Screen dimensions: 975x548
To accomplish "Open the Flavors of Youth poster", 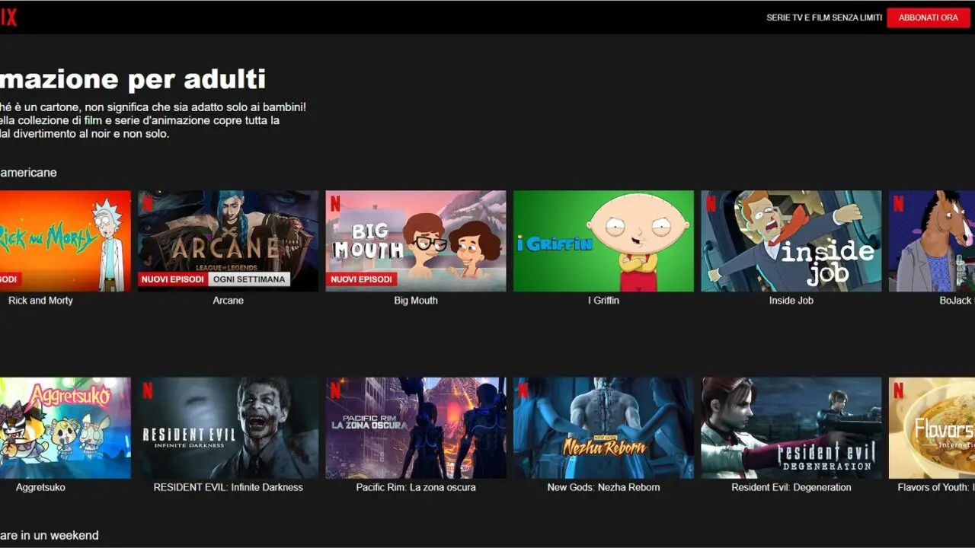I will [x=932, y=428].
